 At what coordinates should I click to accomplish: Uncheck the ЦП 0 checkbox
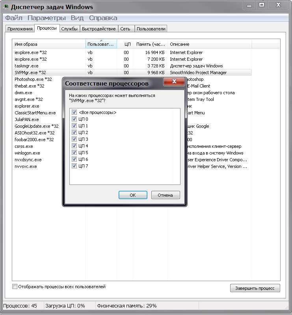[74, 119]
